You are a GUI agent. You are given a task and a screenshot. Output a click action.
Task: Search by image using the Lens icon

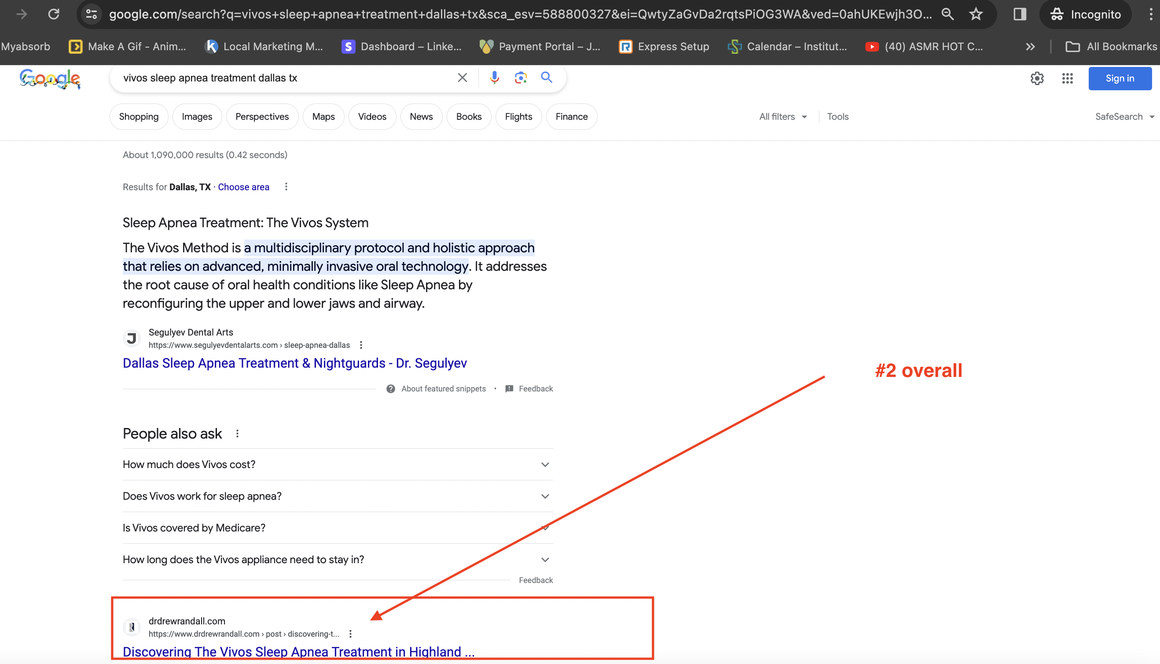pyautogui.click(x=521, y=77)
